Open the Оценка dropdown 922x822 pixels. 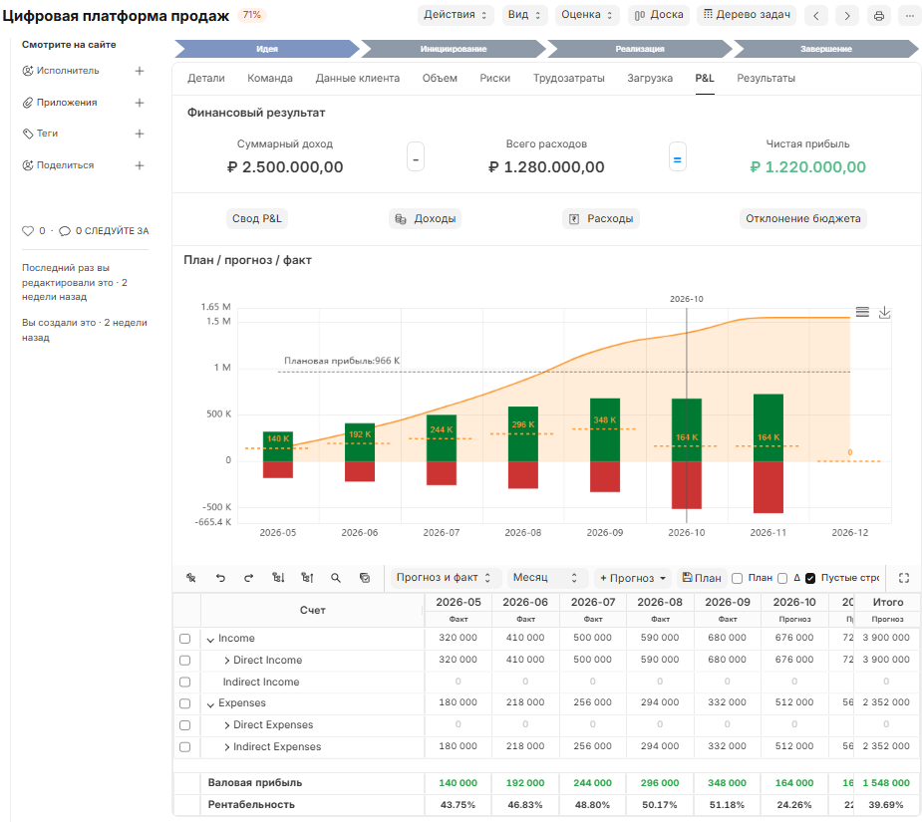point(587,15)
